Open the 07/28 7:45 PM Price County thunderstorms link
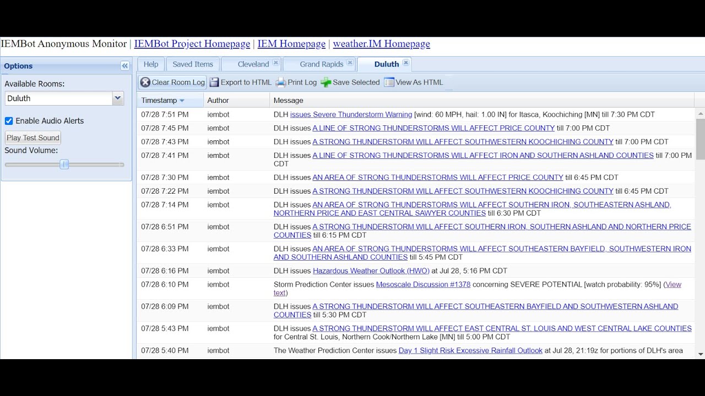This screenshot has width=705, height=396. coord(433,128)
